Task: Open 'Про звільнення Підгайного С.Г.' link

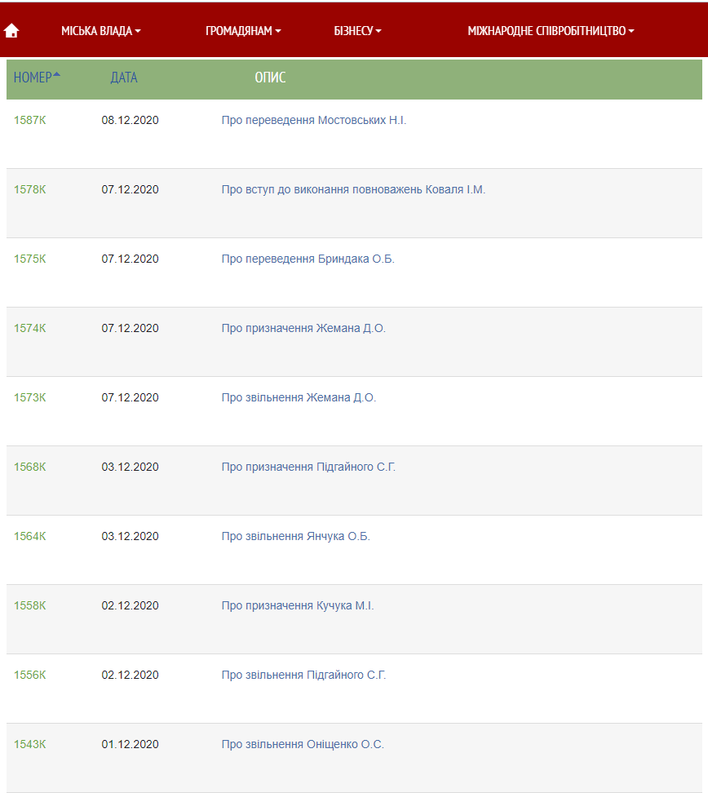Action: point(304,675)
